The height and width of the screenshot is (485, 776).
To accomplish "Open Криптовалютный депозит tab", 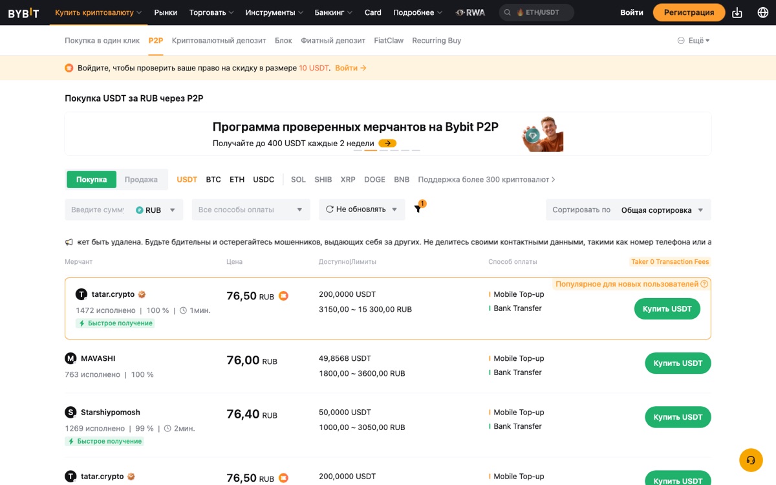I will coord(219,41).
